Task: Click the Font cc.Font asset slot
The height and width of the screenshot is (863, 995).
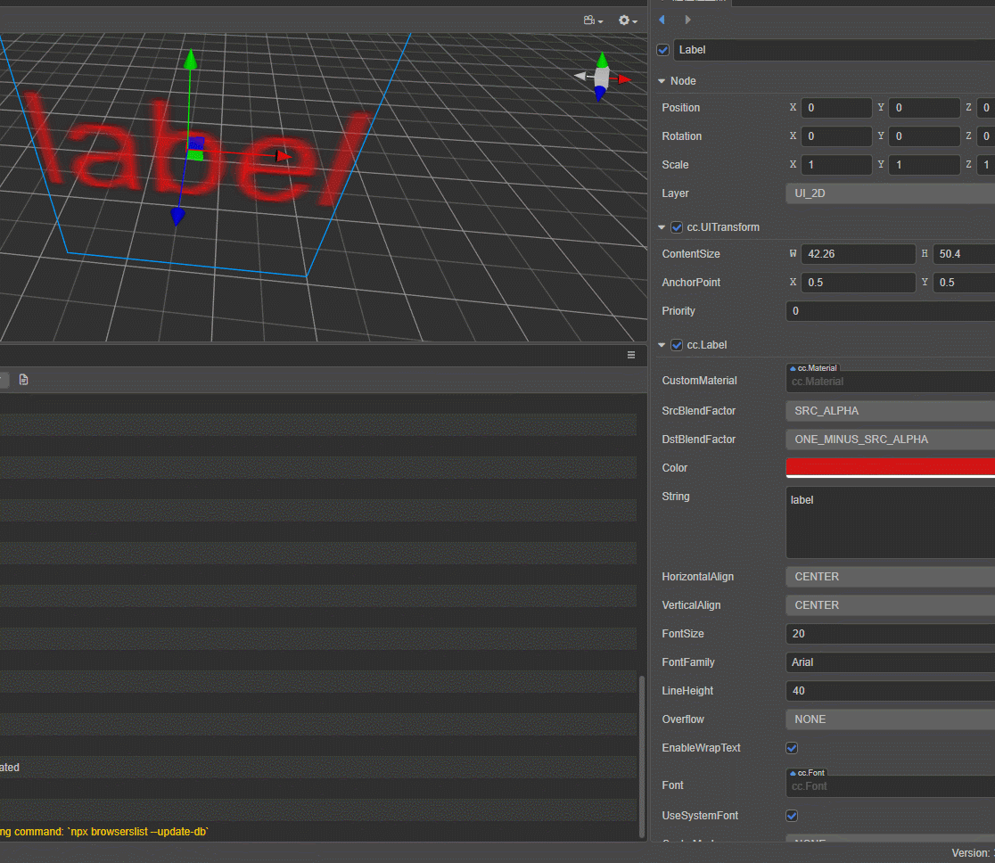Action: coord(891,787)
